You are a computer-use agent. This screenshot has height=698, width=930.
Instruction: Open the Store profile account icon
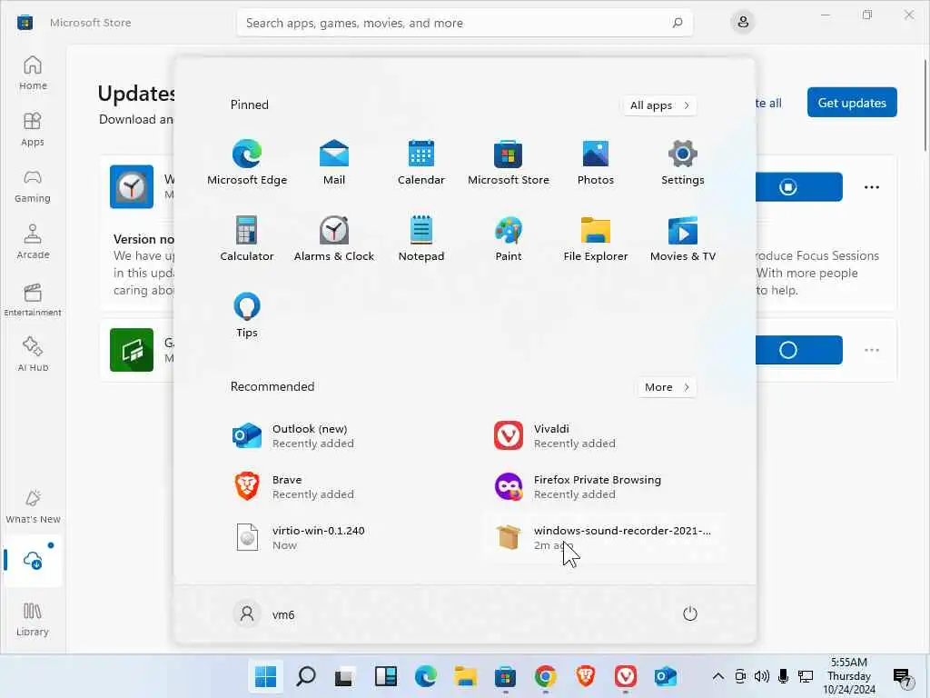pyautogui.click(x=743, y=23)
